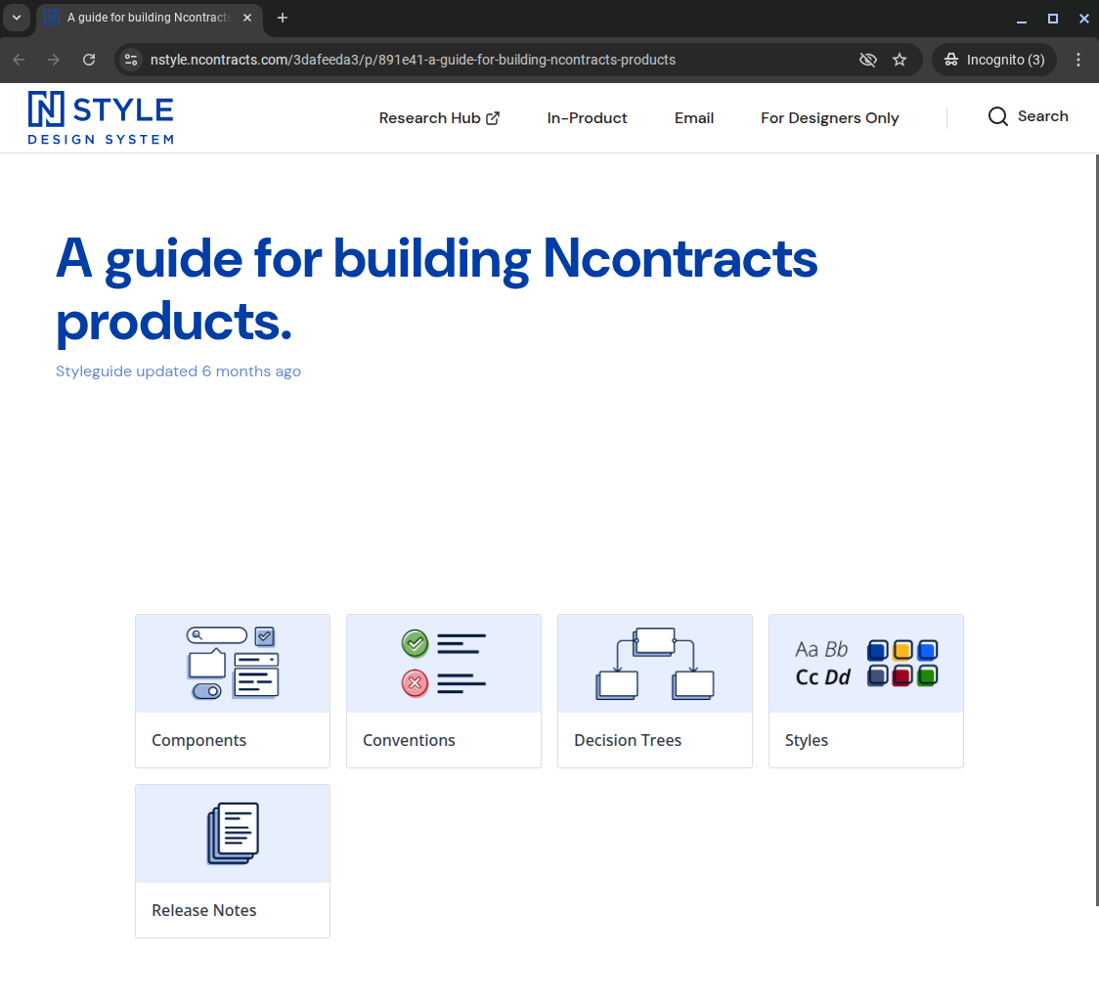1099x1003 pixels.
Task: Expand the tab search dropdown arrow
Action: [17, 18]
